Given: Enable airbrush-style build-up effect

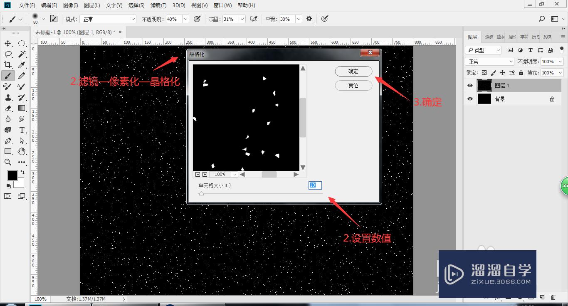Looking at the screenshot, I should coord(253,19).
